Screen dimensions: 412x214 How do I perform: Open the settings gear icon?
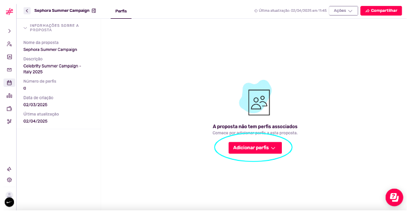point(10,180)
